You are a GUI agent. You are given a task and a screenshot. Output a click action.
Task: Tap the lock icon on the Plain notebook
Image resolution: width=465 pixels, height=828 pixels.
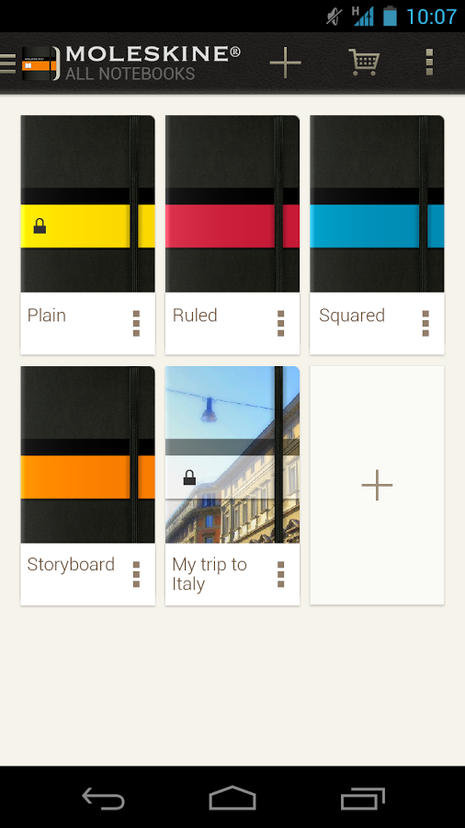point(40,226)
